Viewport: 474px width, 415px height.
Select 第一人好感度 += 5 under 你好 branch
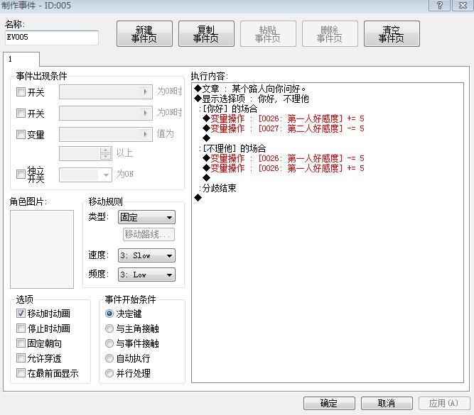(284, 118)
